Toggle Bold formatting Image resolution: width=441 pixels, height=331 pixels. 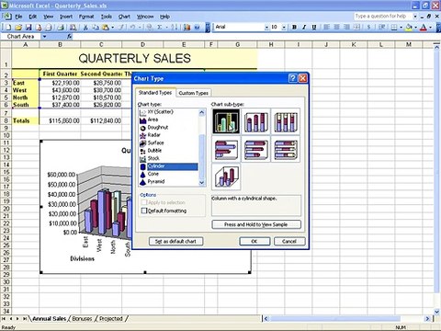pos(294,28)
